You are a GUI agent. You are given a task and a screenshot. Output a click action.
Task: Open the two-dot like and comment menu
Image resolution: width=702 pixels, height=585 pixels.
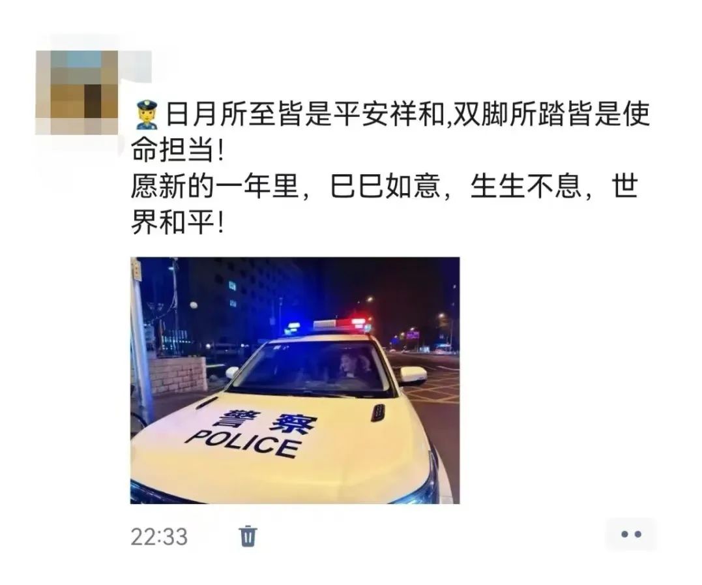(631, 534)
